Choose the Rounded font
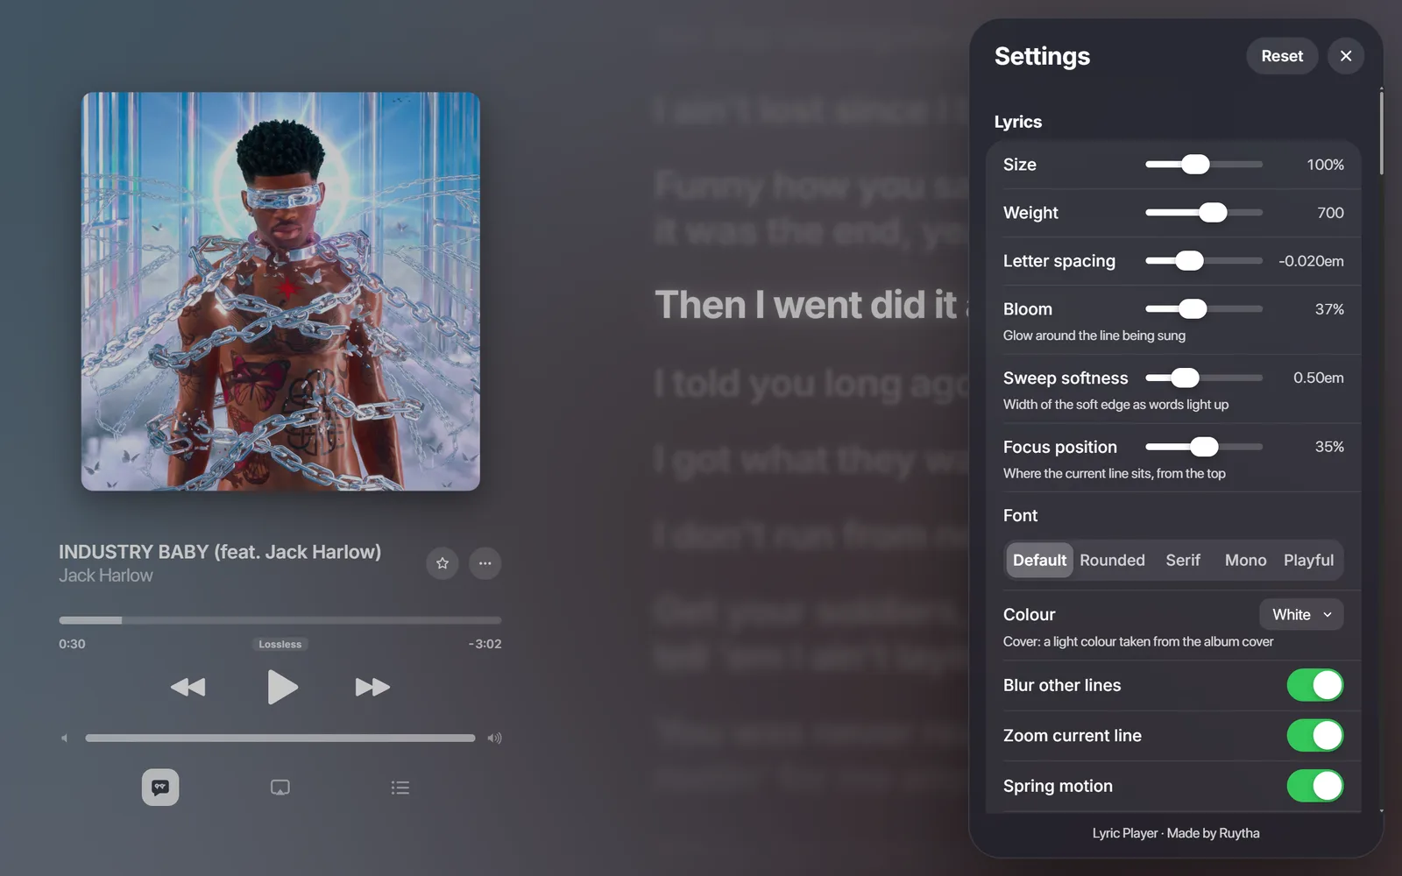 click(1112, 561)
